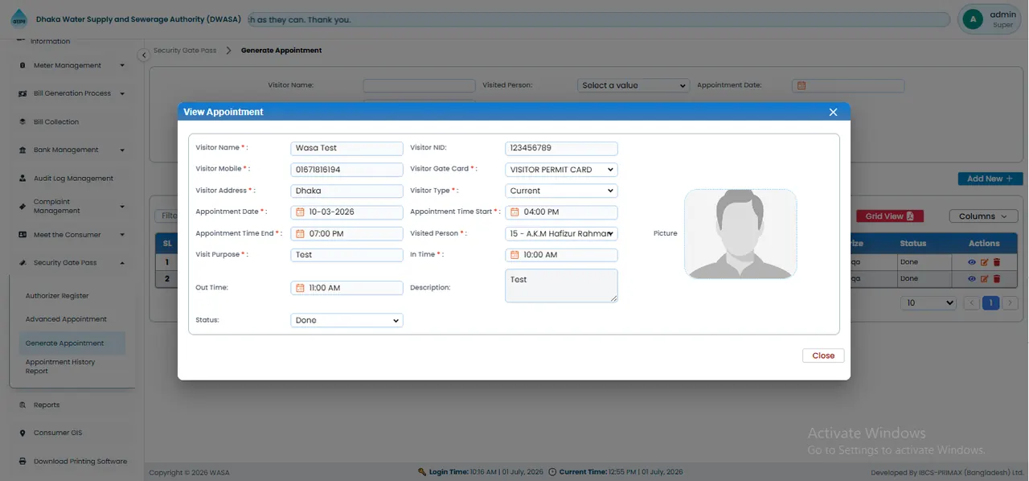Open the admin user avatar
Image resolution: width=1029 pixels, height=481 pixels.
click(973, 19)
